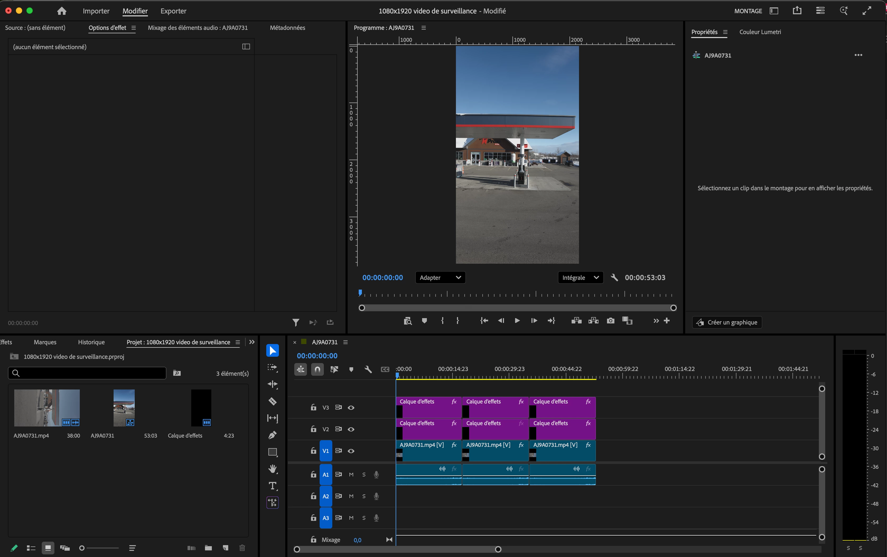Toggle timeline snapping magnet icon
This screenshot has height=557, width=887.
pyautogui.click(x=318, y=369)
